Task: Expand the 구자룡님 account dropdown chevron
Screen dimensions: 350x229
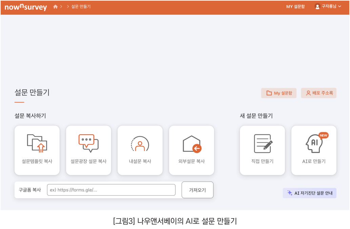Action: [x=340, y=6]
